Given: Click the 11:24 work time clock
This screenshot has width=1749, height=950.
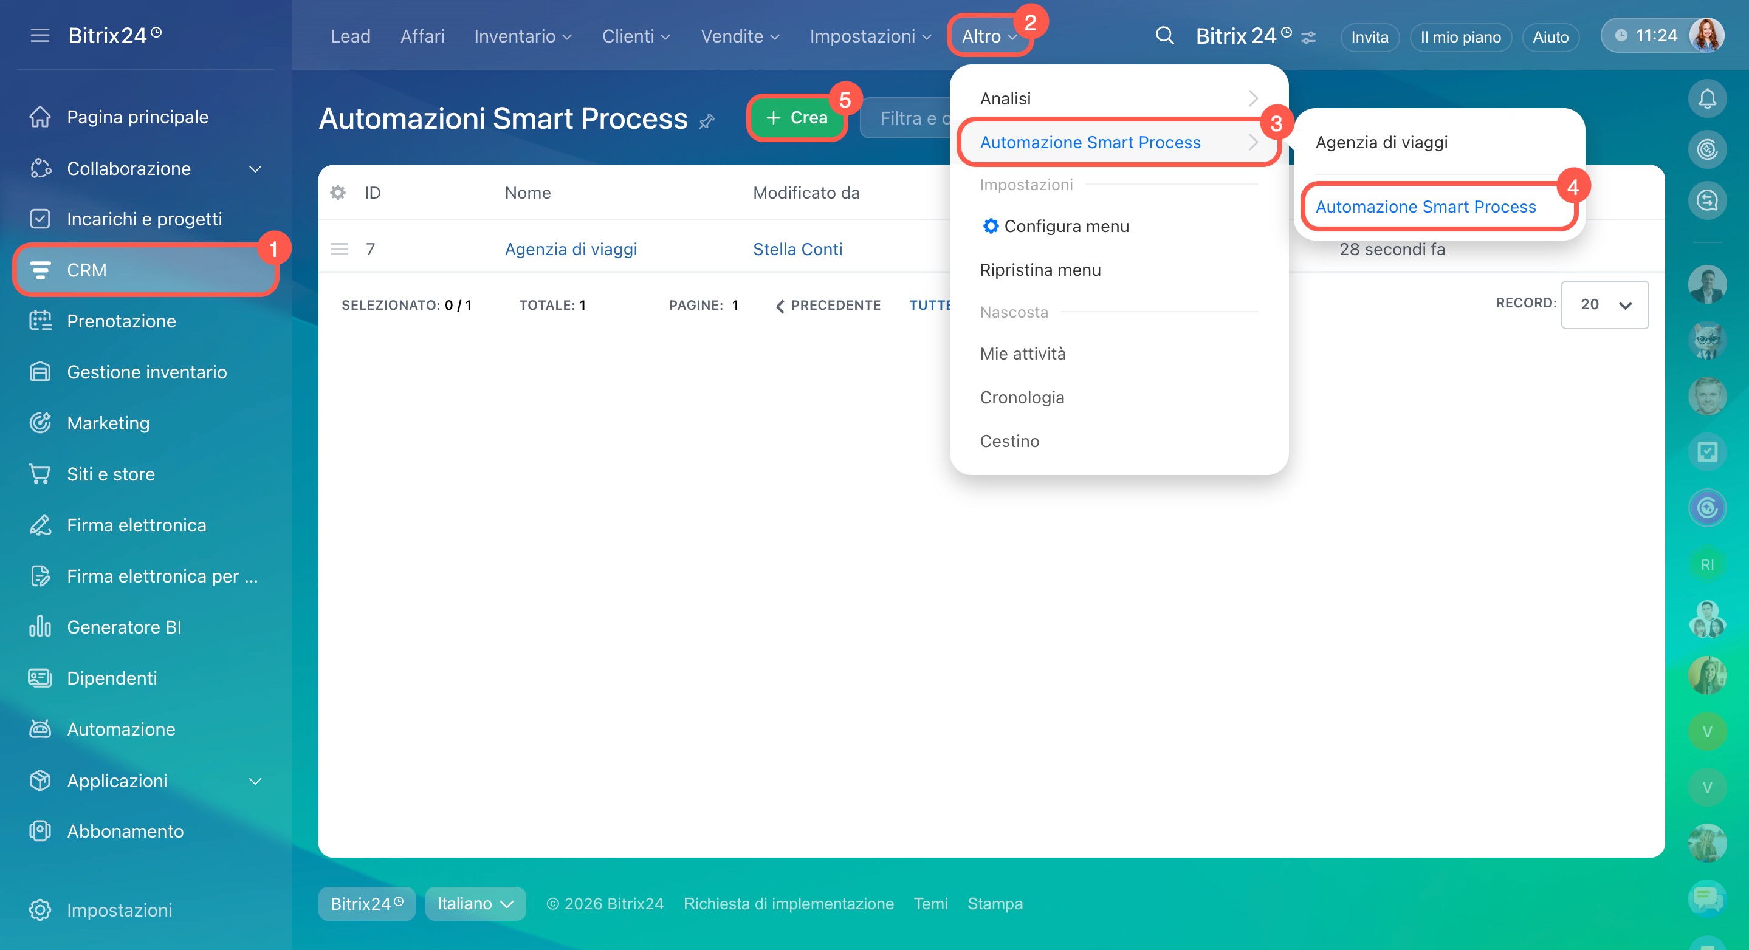Looking at the screenshot, I should coord(1646,35).
